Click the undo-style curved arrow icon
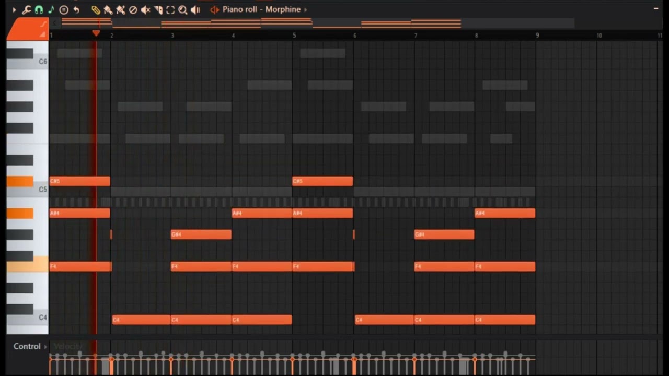Viewport: 669px width, 376px height. pos(76,9)
